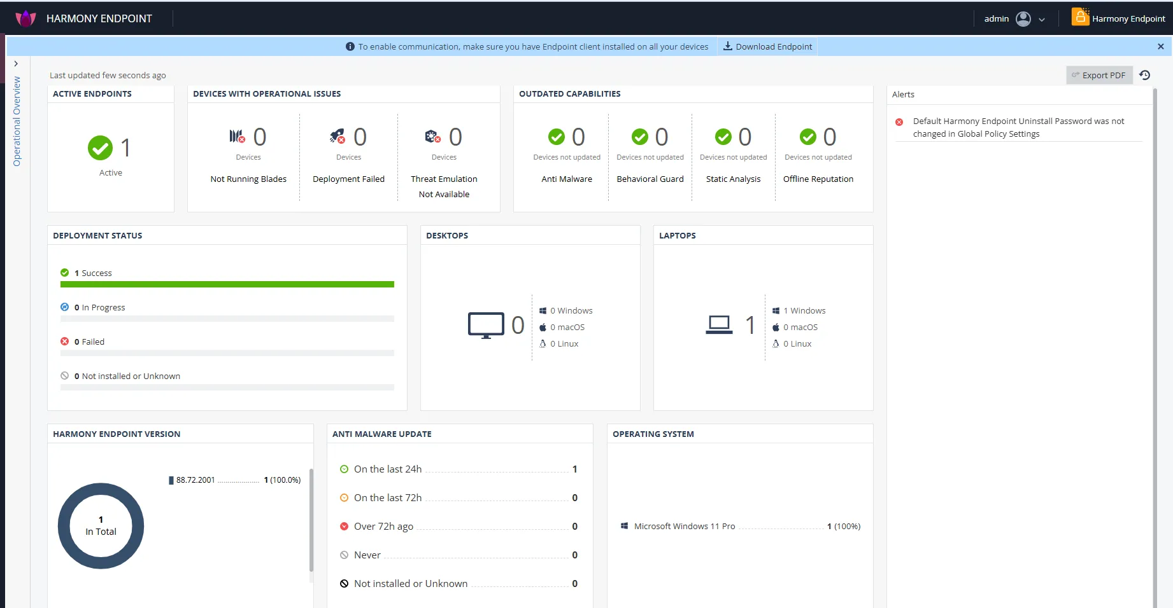Image resolution: width=1173 pixels, height=608 pixels.
Task: Click Download Endpoint in the banner
Action: (767, 46)
